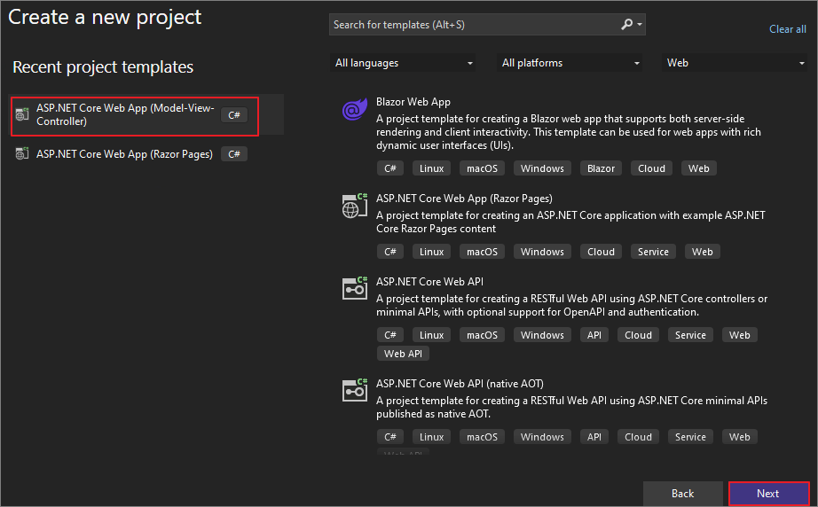Select the ASP.NET Core Web API template title
The width and height of the screenshot is (818, 507).
pos(430,282)
